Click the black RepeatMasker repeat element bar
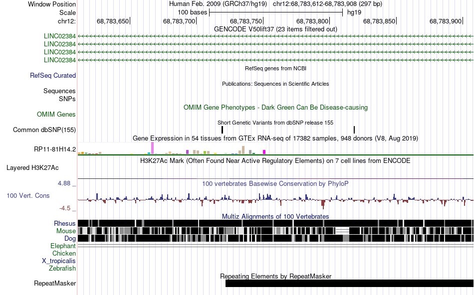This screenshot has height=295, width=474. tap(349, 283)
